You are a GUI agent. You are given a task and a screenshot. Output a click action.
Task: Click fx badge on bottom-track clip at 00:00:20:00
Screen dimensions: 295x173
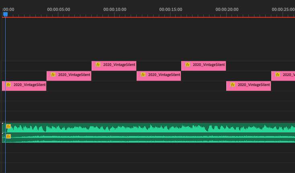233,85
